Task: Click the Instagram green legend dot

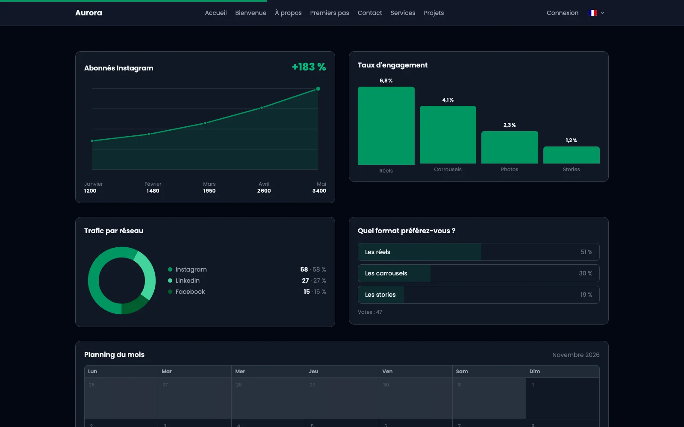Action: [170, 269]
